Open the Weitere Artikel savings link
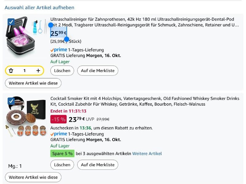Viewport: 246px width, 184px height. coord(147,153)
